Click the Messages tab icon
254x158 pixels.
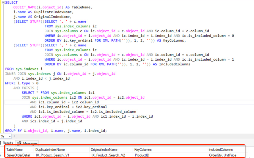click(x=19, y=143)
